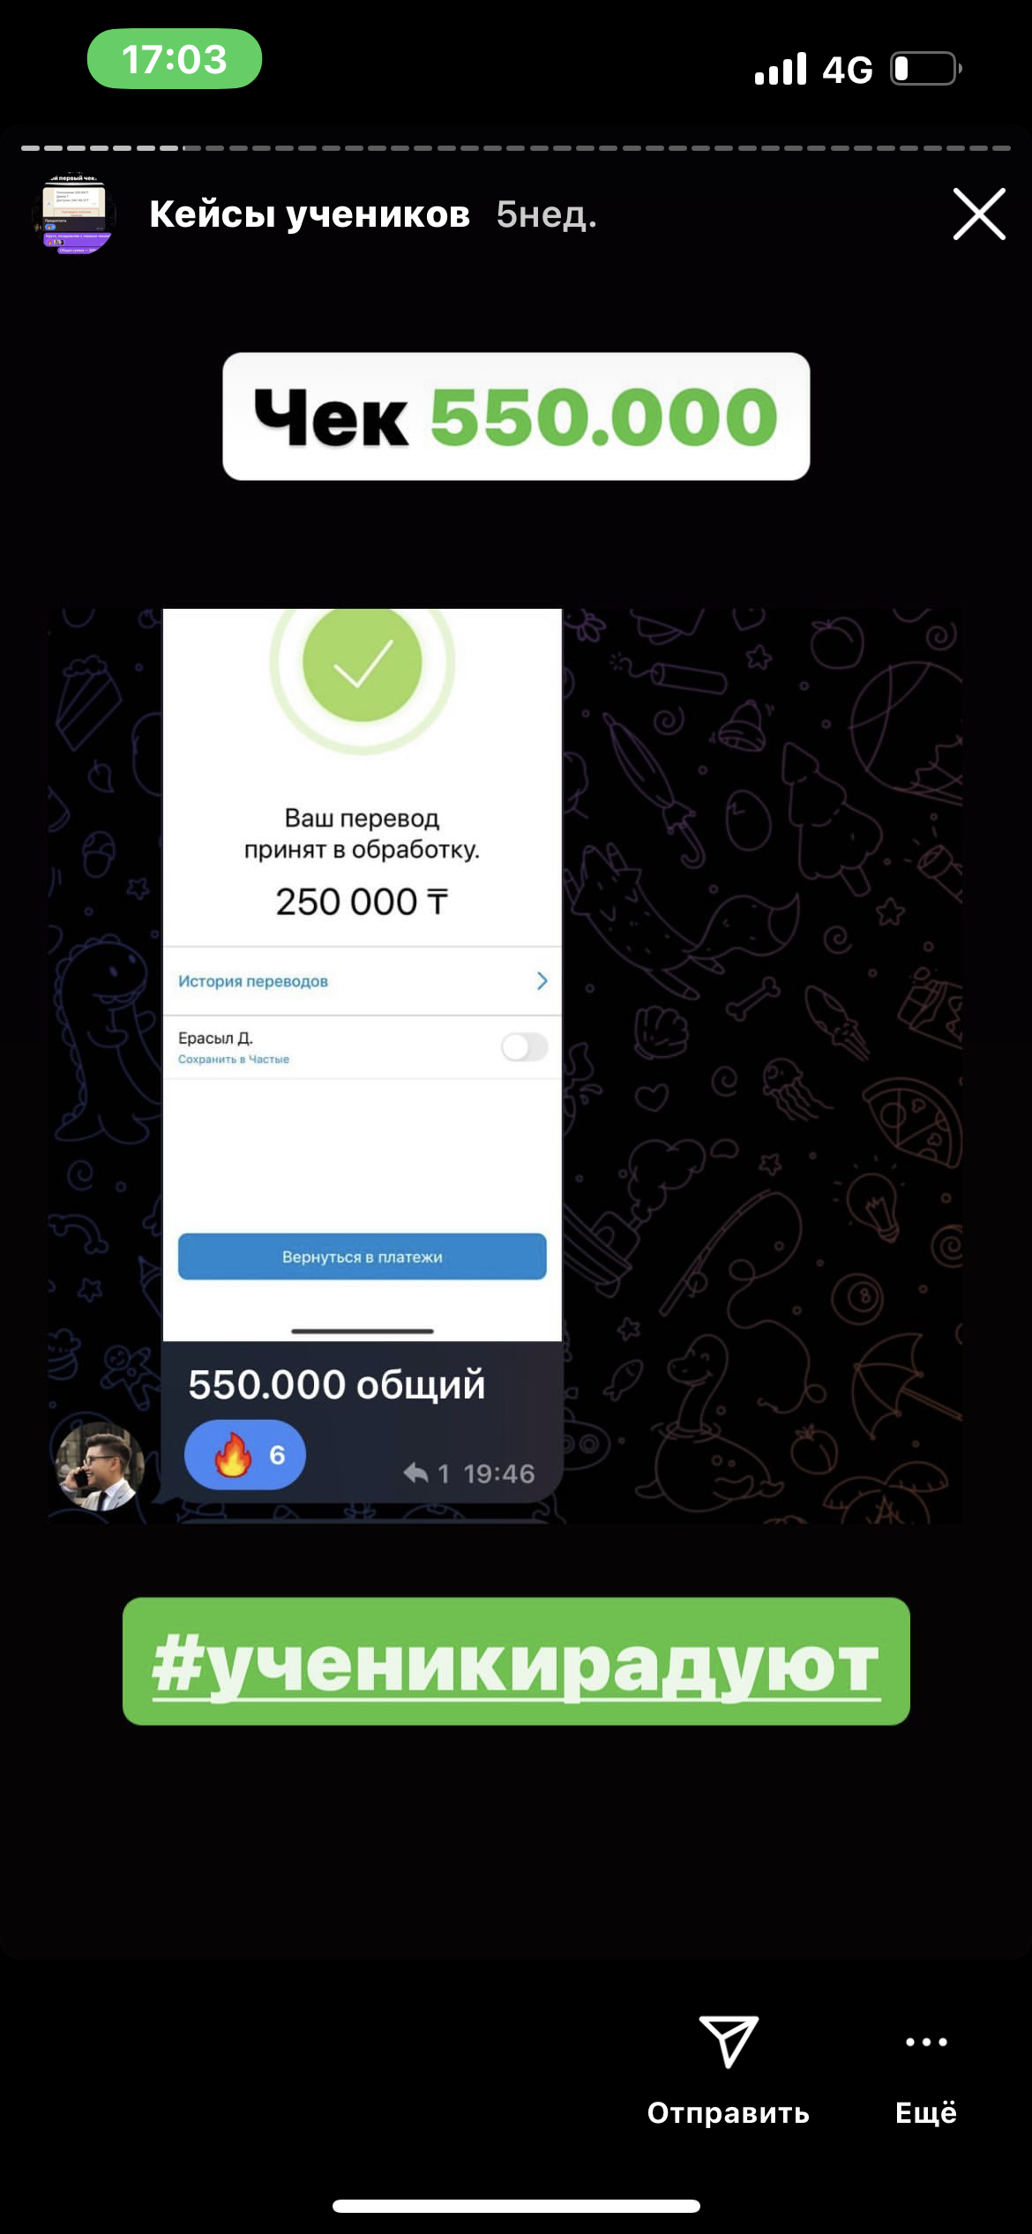This screenshot has height=2234, width=1032.
Task: Tap the paper plane Отправить icon
Action: [x=729, y=2042]
